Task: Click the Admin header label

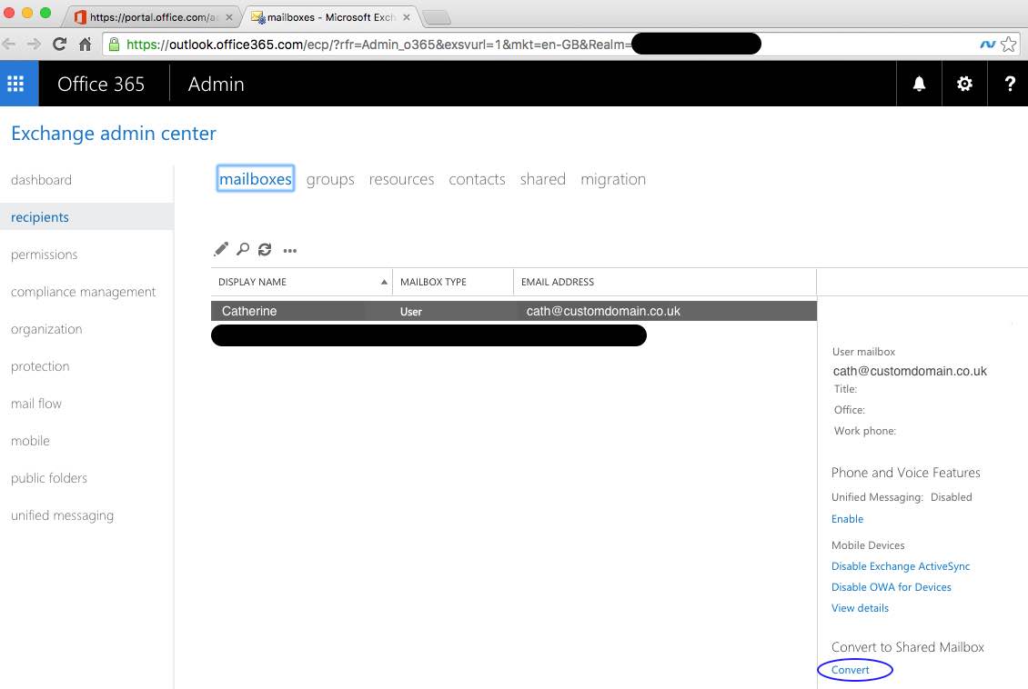Action: (x=216, y=84)
